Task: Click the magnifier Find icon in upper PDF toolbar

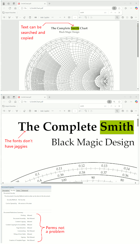Action: 117,17
